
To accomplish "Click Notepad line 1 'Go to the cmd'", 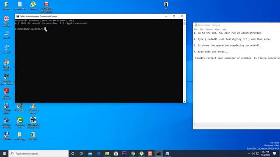I will [x=227, y=33].
